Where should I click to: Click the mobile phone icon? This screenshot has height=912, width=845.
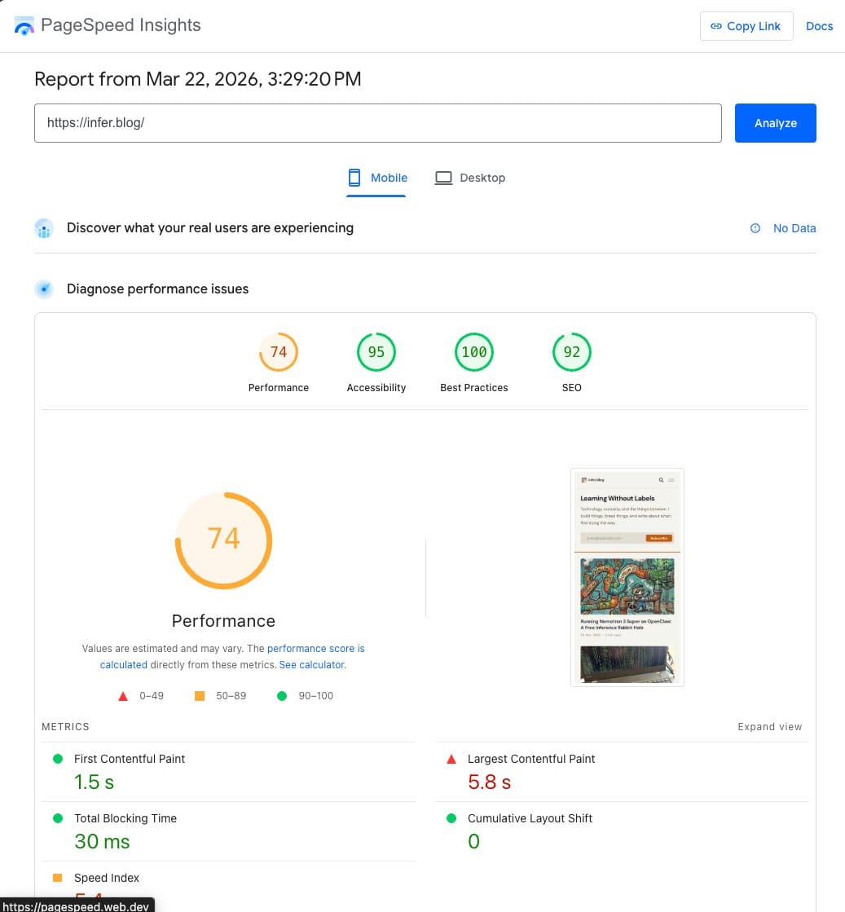(354, 178)
